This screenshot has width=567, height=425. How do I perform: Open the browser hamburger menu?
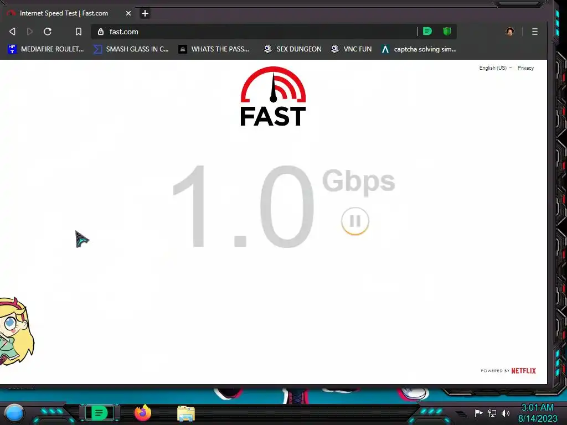[x=535, y=32]
